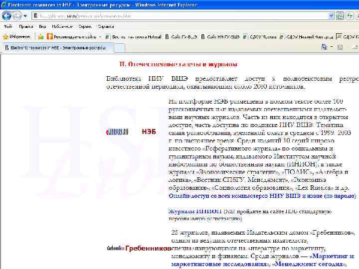
Task: Open Маркетинг и маркетинговые исследования journal link
Action: pyautogui.click(x=263, y=260)
